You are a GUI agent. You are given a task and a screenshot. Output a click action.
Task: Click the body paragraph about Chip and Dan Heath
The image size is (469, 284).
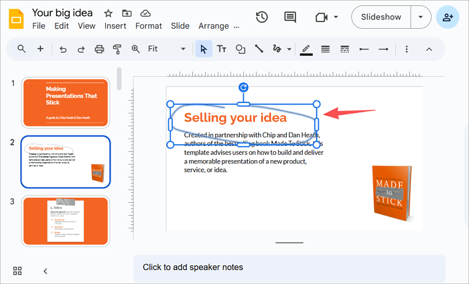[x=254, y=153]
